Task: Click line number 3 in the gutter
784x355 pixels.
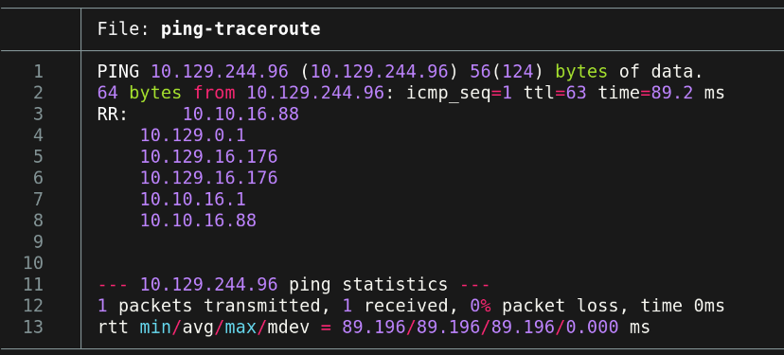Action: 39,115
